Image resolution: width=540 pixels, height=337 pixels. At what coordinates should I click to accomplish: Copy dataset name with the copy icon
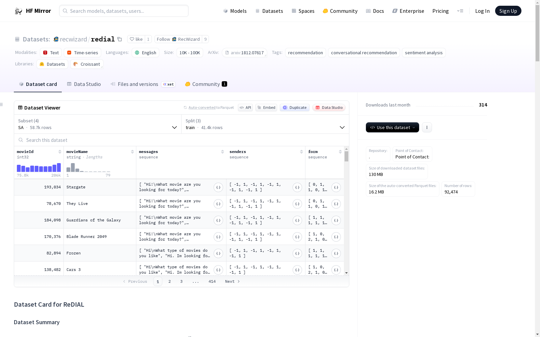coord(119,39)
